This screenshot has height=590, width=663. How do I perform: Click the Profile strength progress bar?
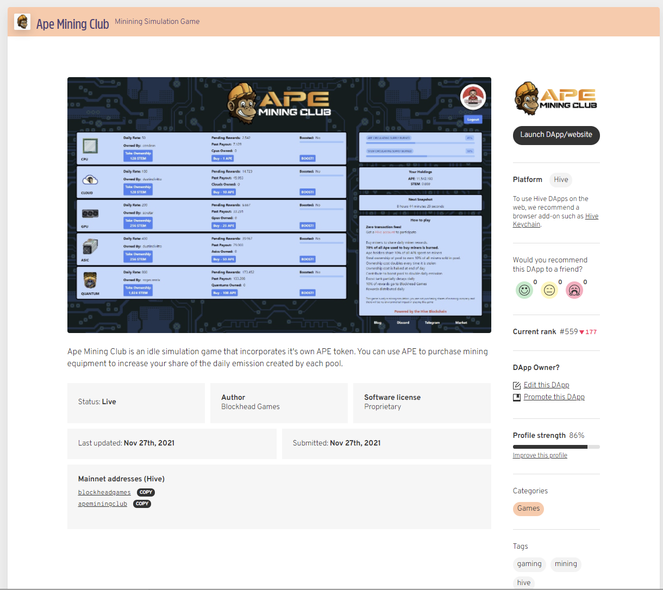(x=556, y=447)
